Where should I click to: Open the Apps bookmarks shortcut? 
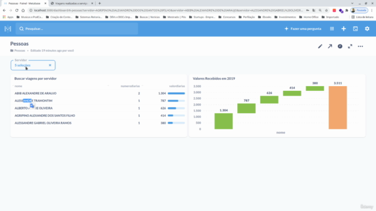click(8, 17)
